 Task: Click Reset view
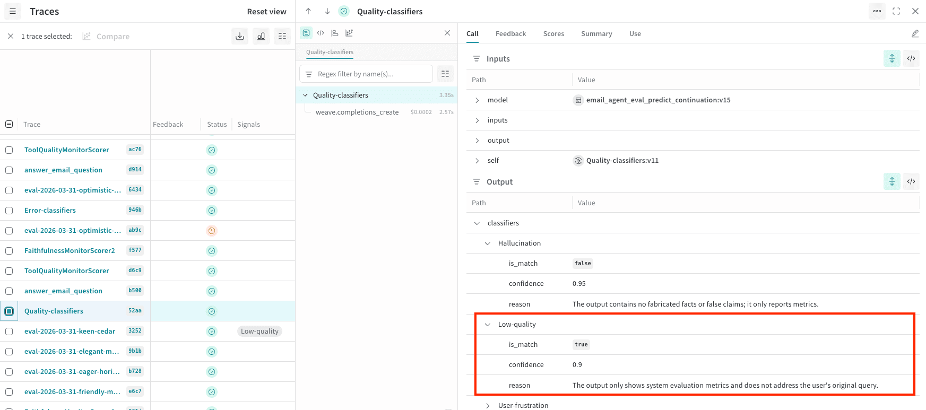266,11
